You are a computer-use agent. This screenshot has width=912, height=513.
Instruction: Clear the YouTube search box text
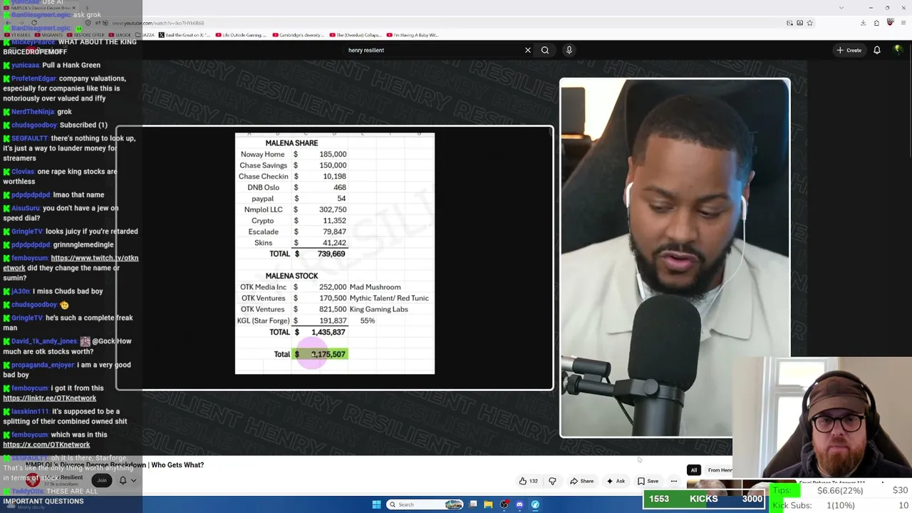coord(527,50)
